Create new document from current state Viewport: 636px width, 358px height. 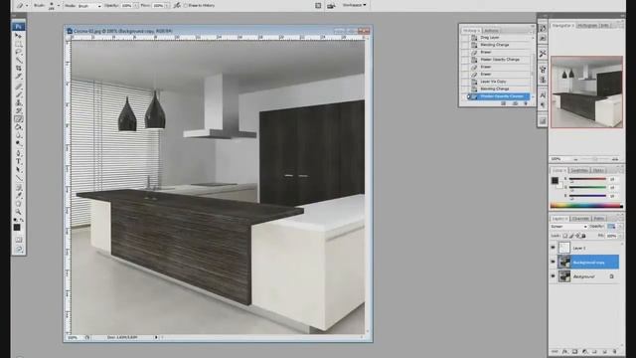504,103
